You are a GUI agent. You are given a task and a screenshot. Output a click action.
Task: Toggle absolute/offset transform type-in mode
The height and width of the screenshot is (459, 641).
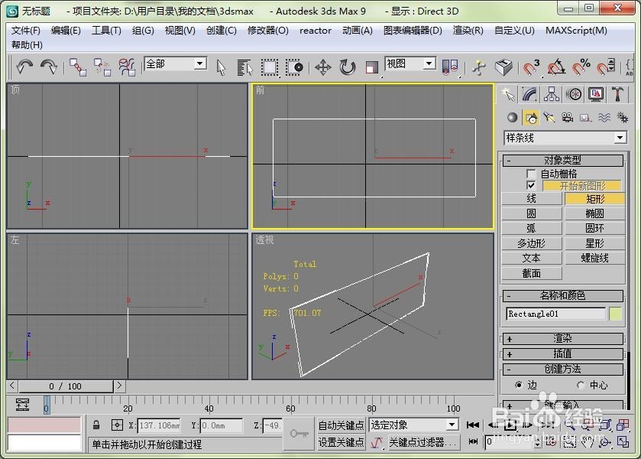point(117,425)
